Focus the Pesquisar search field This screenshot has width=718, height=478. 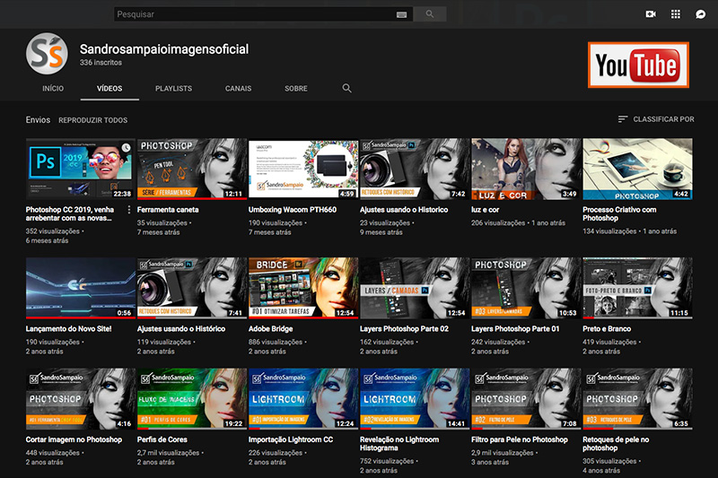pos(263,14)
